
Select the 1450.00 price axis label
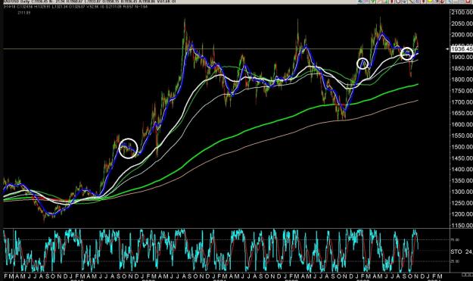pyautogui.click(x=462, y=158)
